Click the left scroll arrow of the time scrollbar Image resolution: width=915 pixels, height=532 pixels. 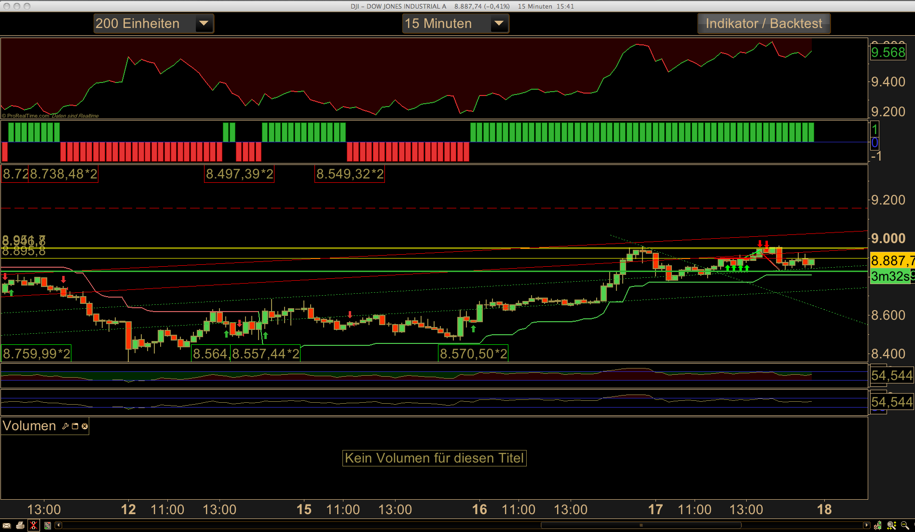[58, 525]
